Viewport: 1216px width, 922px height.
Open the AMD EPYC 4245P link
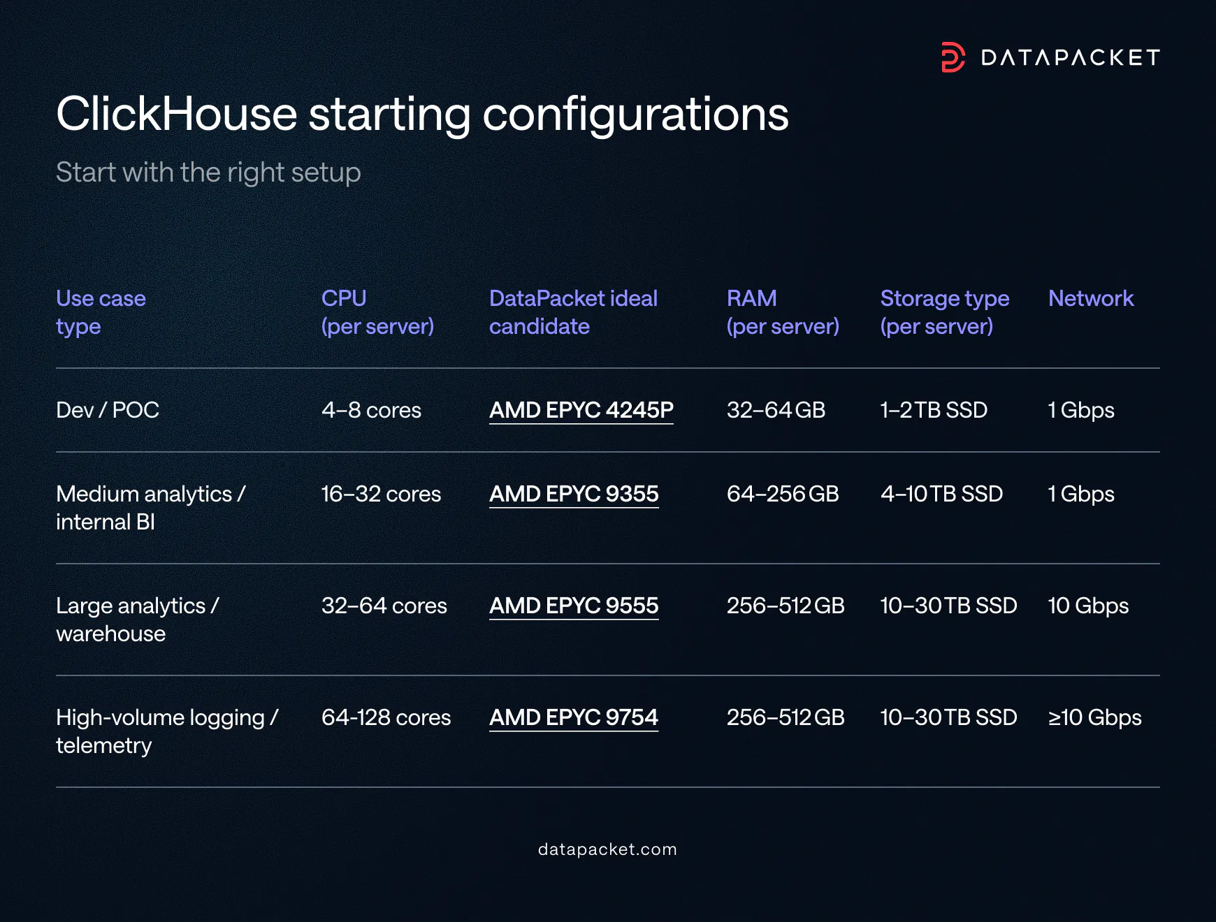[x=581, y=411]
